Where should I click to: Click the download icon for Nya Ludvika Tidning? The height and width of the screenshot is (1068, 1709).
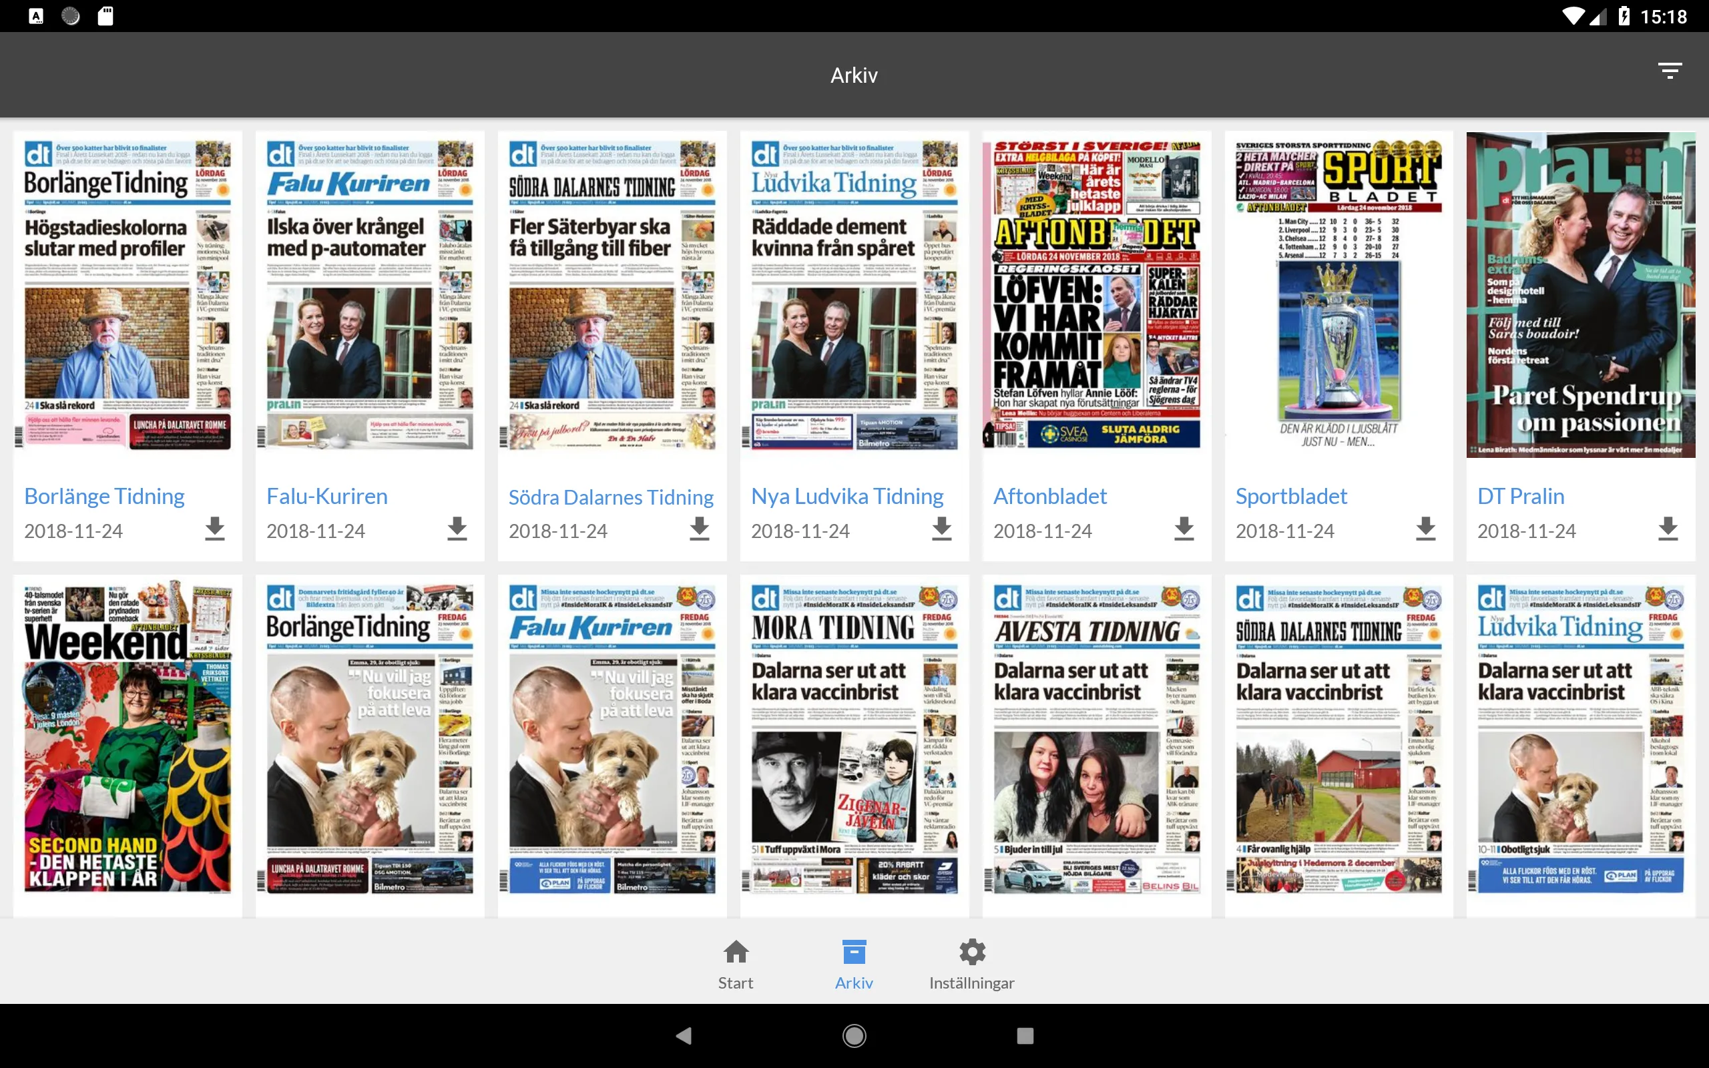pyautogui.click(x=940, y=530)
